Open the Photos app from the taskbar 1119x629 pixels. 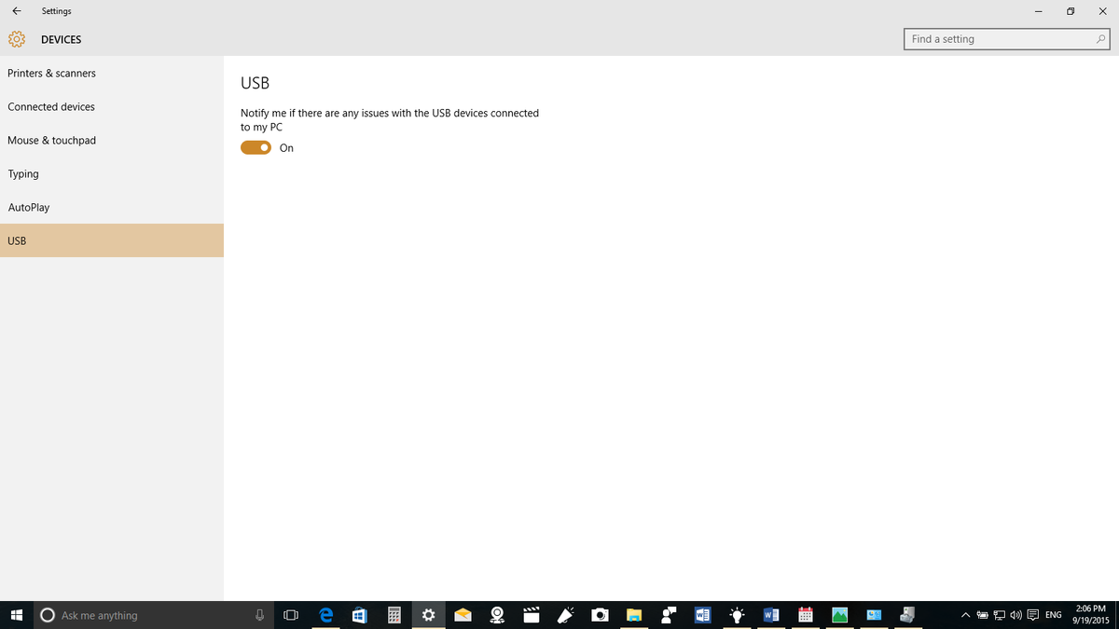(839, 615)
